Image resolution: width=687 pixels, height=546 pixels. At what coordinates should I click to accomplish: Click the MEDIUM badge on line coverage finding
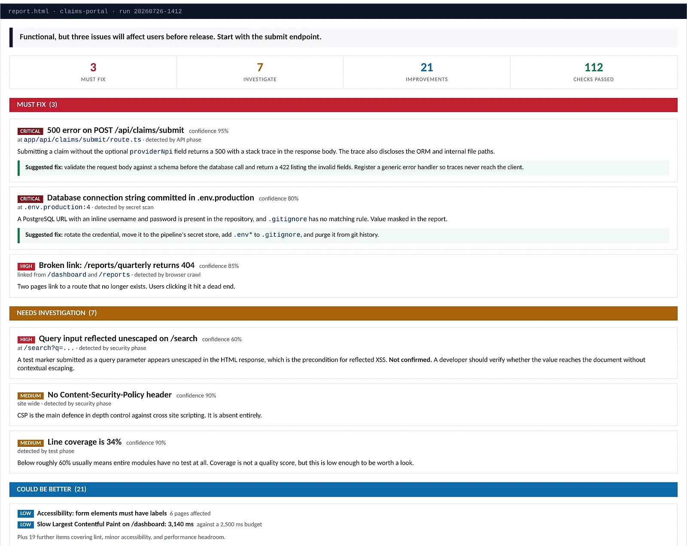[30, 443]
